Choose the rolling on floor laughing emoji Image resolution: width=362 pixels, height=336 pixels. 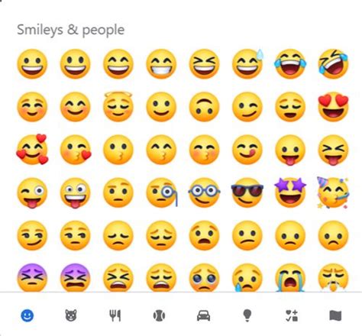click(333, 64)
